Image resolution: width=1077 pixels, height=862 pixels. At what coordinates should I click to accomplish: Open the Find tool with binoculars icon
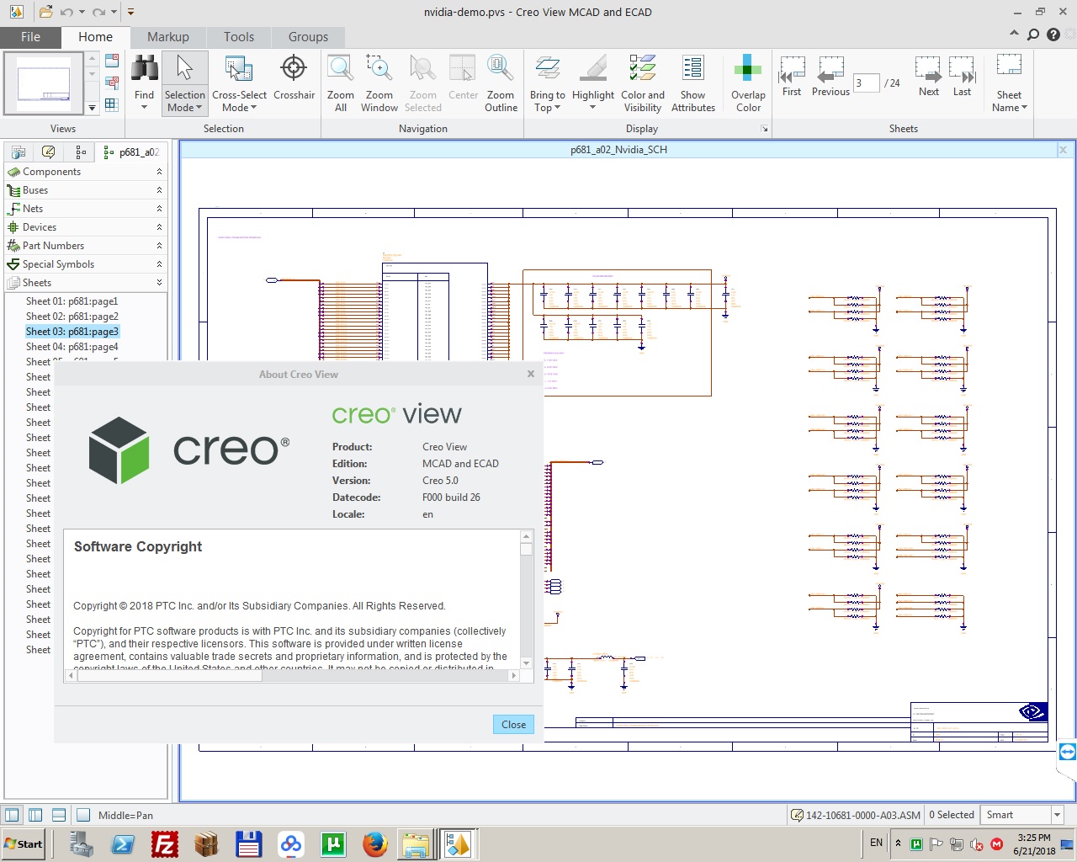[144, 69]
